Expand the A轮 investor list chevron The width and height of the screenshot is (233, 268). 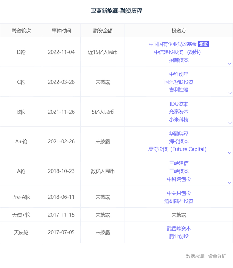coord(230,183)
